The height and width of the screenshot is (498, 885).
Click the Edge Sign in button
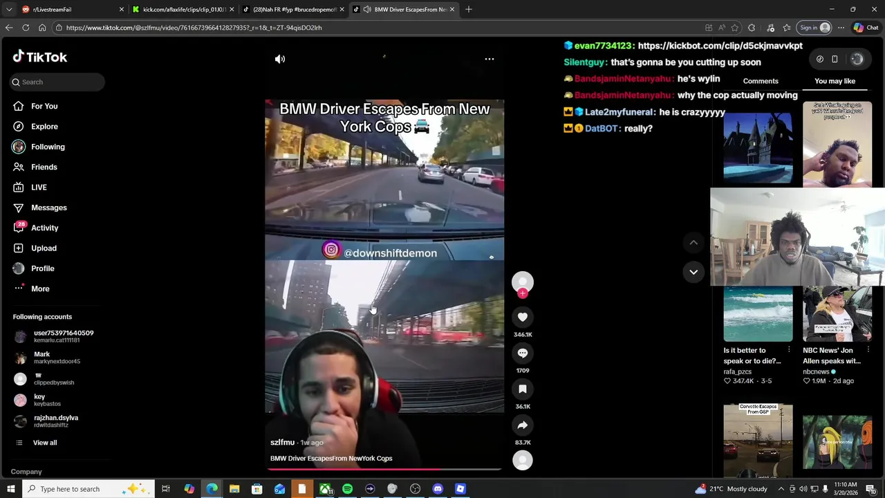click(x=814, y=28)
